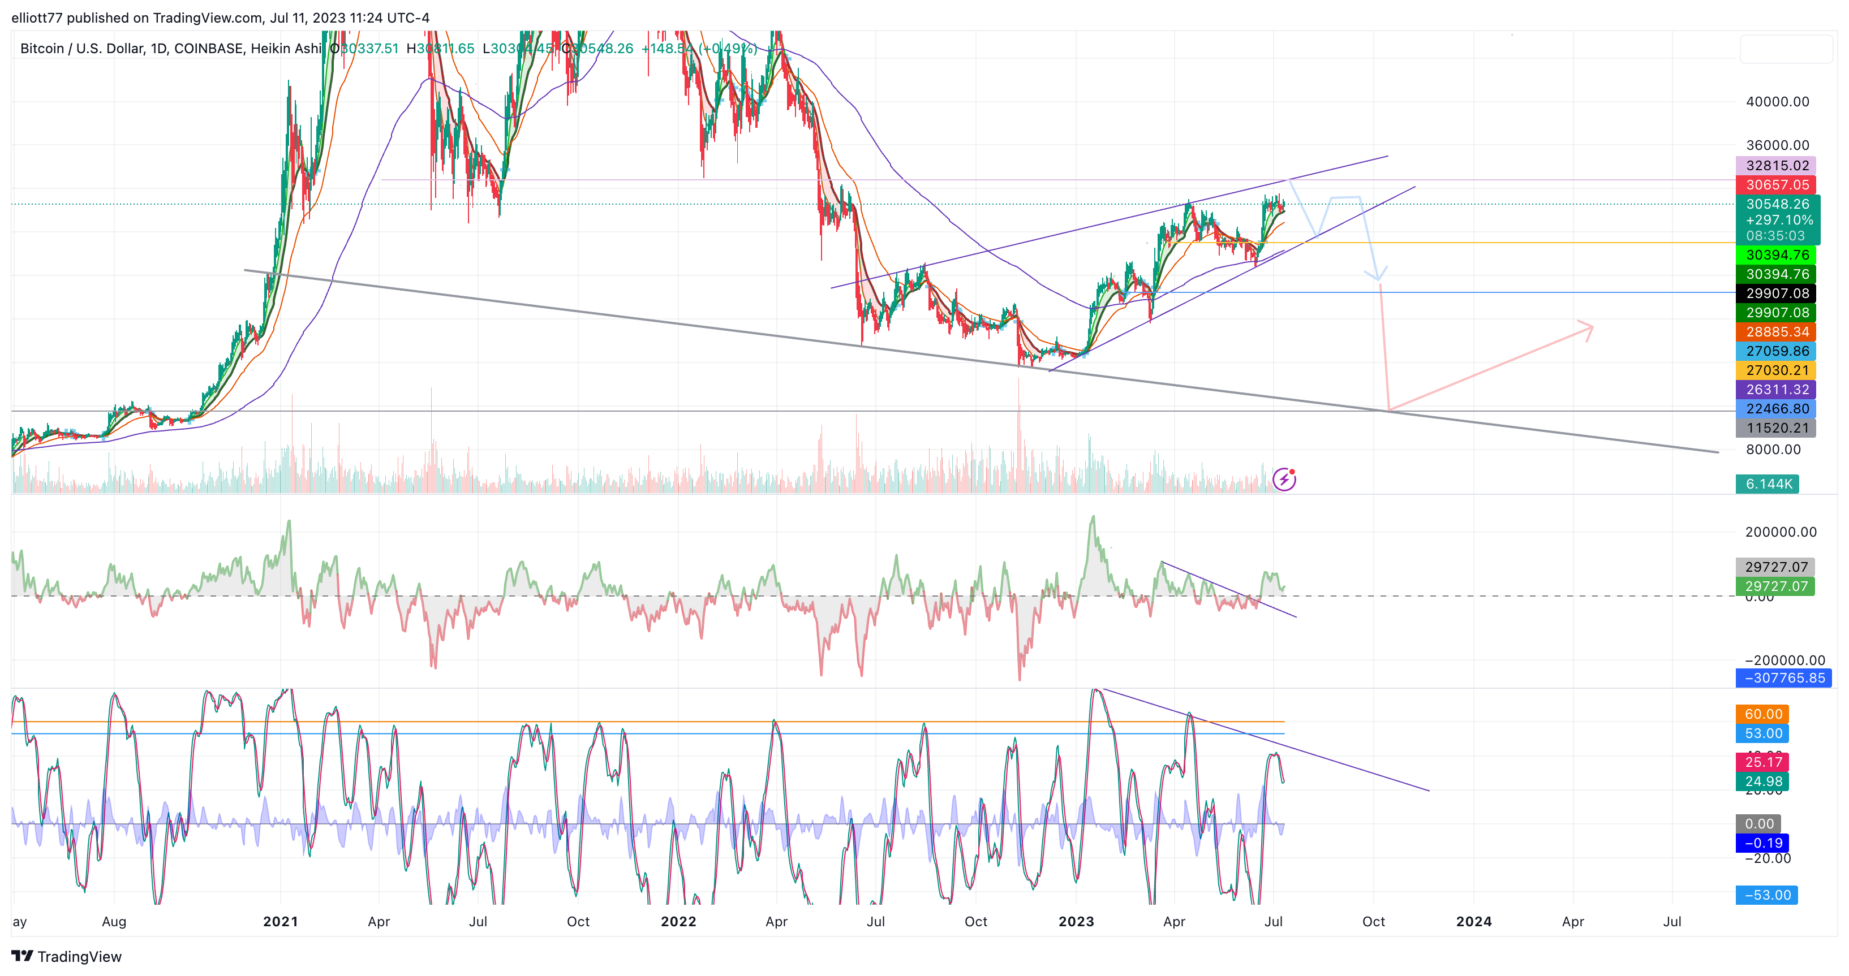Select the black 29907.08 price label
The width and height of the screenshot is (1849, 976).
[x=1776, y=293]
